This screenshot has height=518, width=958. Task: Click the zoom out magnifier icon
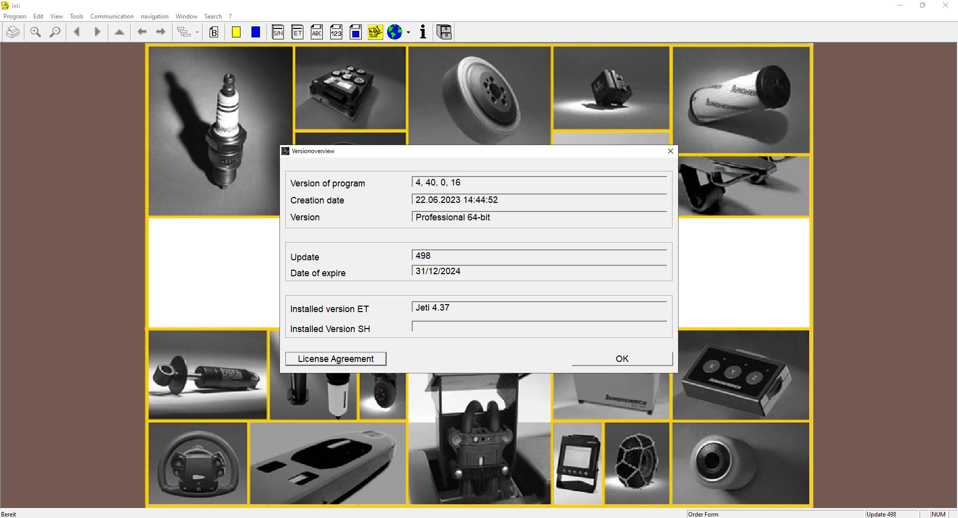pos(55,32)
